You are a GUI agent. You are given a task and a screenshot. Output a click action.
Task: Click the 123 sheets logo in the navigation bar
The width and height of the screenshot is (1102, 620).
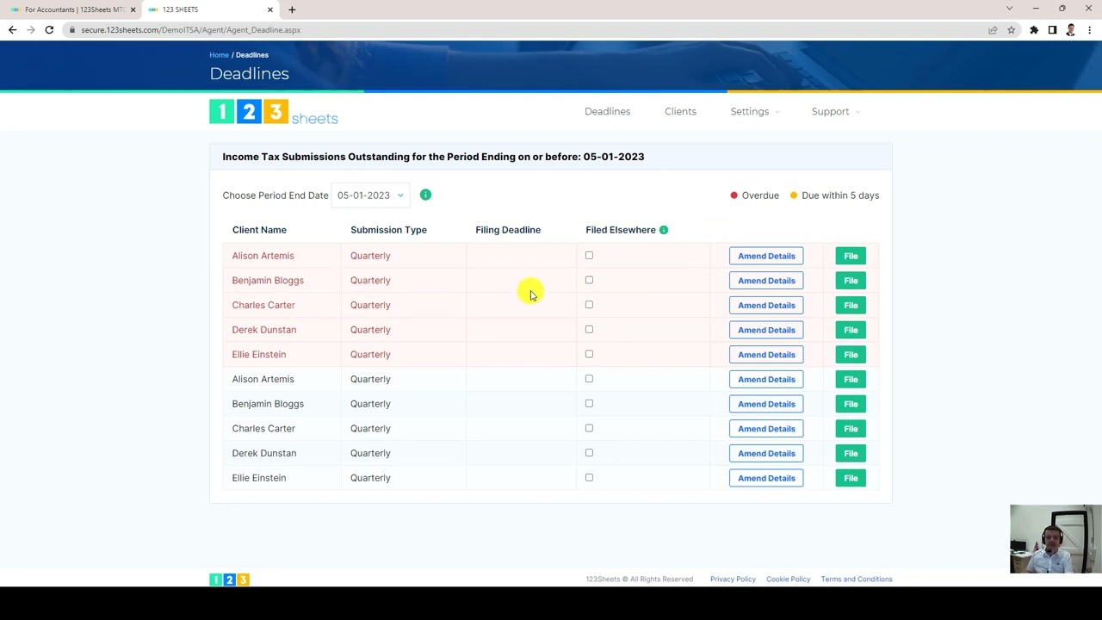point(274,112)
